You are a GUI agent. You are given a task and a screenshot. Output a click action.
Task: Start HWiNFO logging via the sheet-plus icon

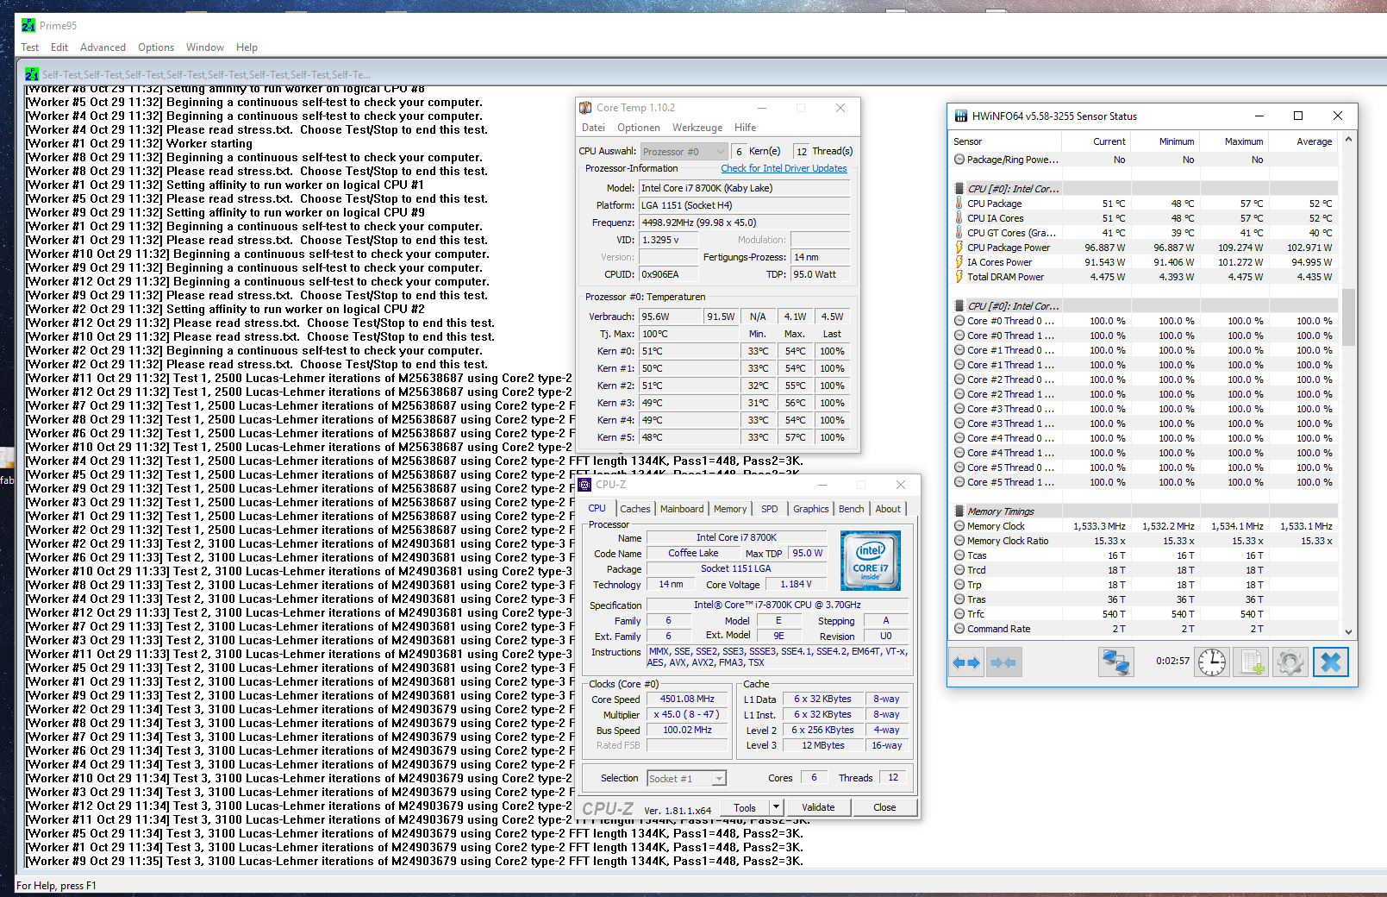(1251, 662)
